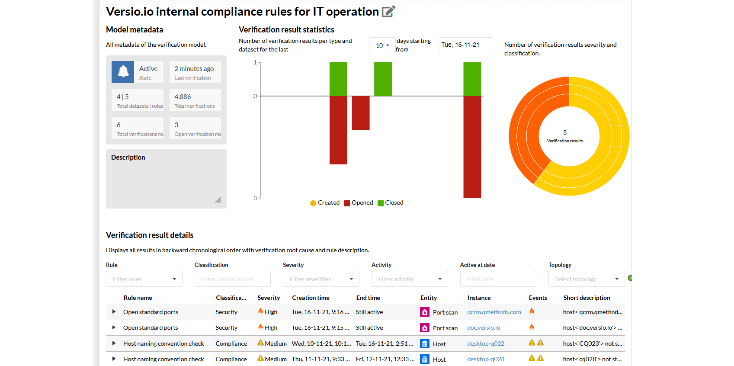
Task: Click the Host entity icon for desktop-q022
Action: [425, 344]
